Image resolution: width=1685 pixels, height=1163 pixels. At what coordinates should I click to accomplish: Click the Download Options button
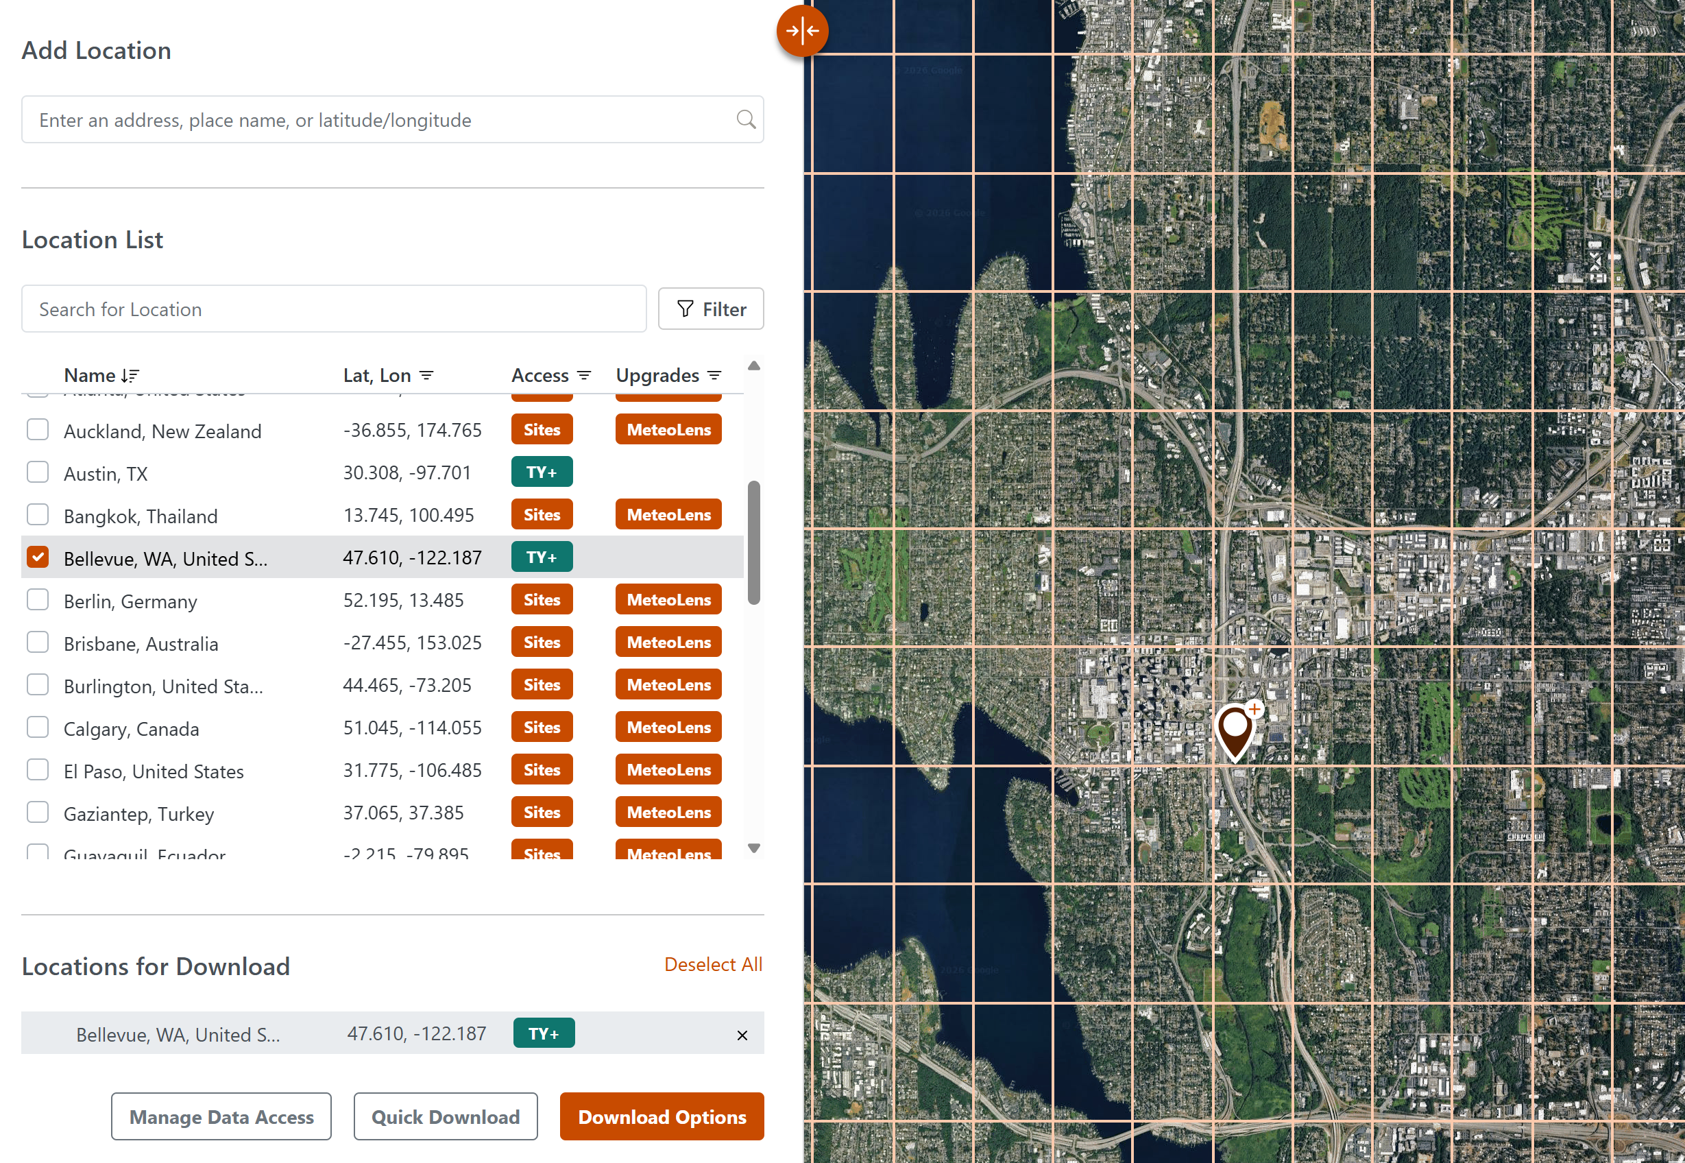click(662, 1116)
